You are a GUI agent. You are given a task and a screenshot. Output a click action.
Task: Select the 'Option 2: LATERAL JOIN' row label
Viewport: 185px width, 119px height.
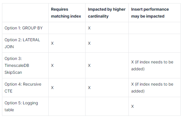pos(22,43)
